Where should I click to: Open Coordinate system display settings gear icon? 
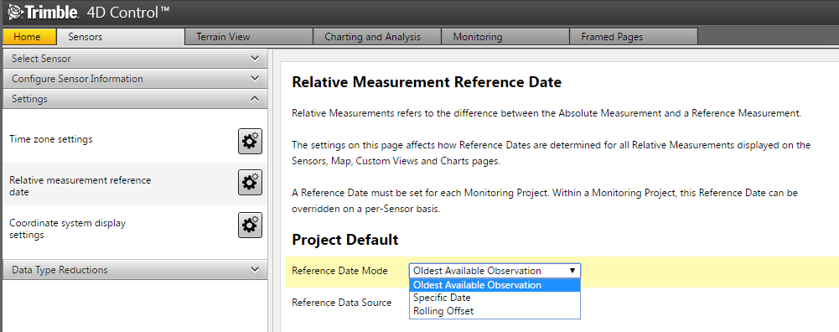point(250,225)
